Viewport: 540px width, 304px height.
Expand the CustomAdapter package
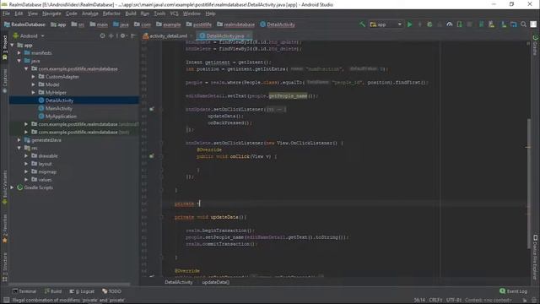[34, 77]
